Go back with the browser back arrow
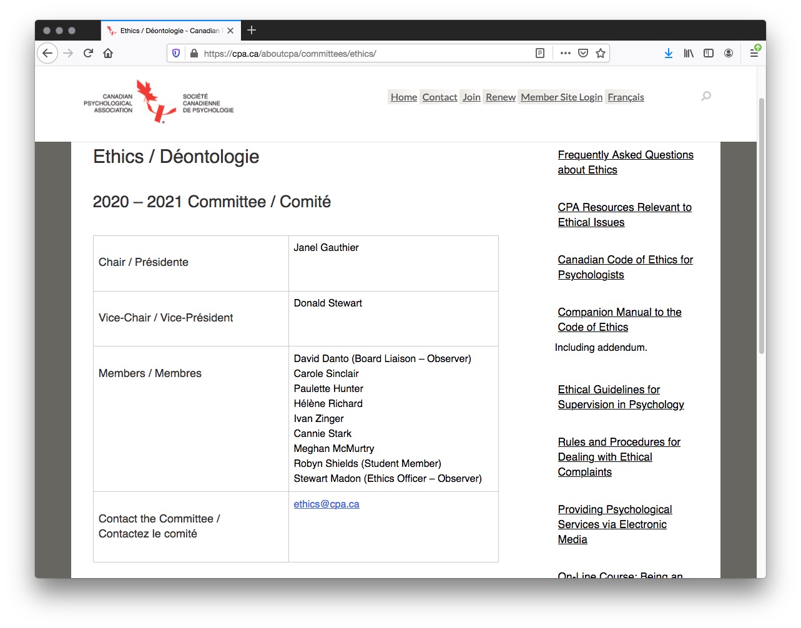 click(47, 53)
